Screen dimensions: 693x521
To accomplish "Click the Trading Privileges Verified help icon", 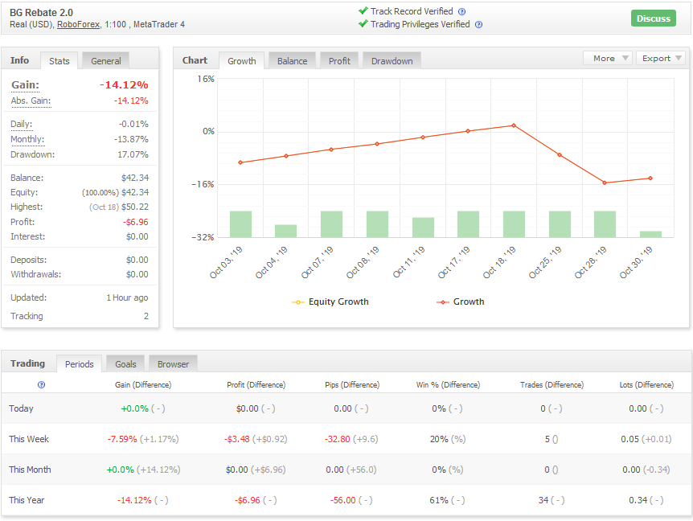I will [x=478, y=25].
